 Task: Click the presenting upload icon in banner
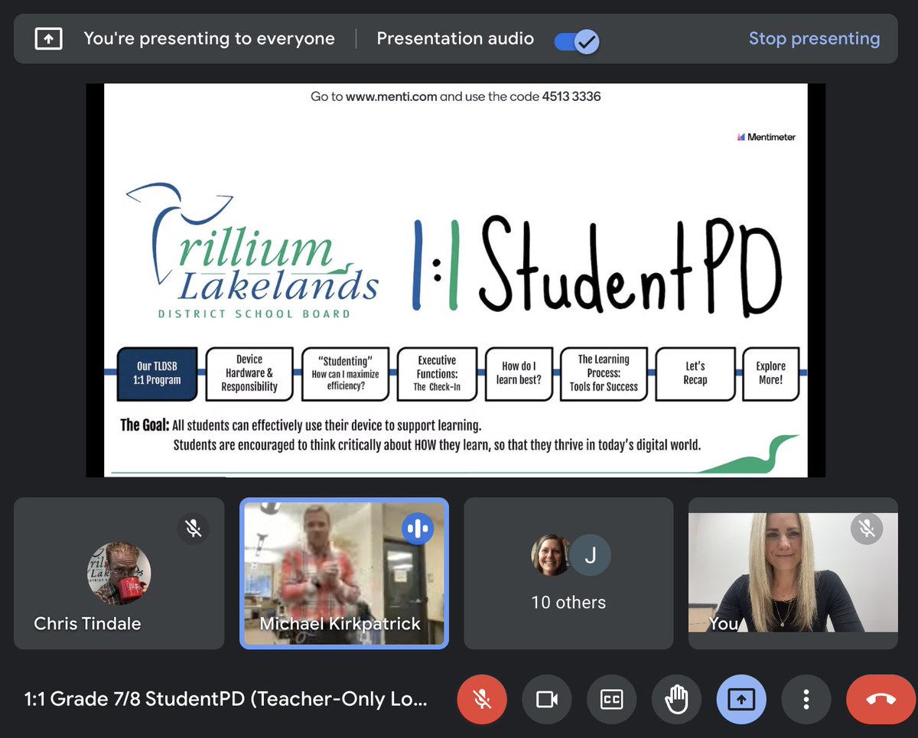[x=48, y=39]
